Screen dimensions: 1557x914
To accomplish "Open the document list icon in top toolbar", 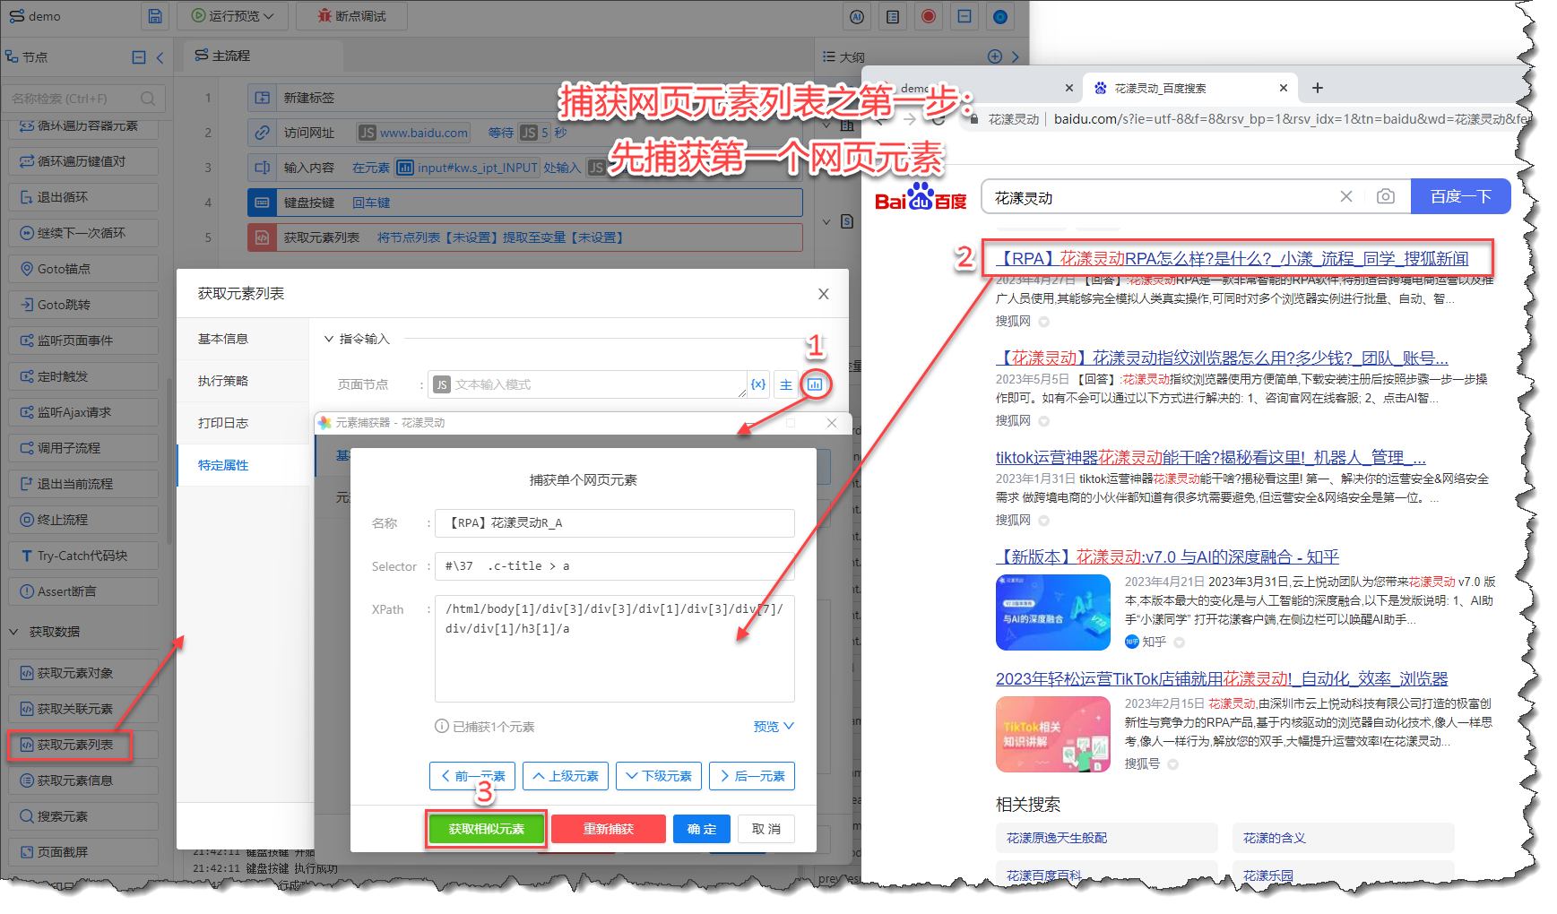I will tap(893, 16).
